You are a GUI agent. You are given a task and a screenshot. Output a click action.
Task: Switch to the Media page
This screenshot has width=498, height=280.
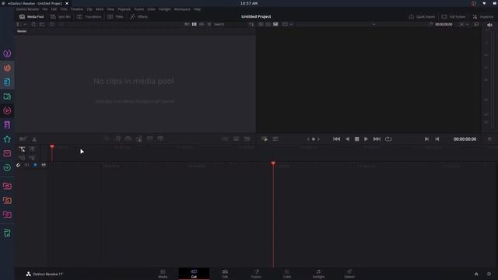tap(163, 274)
